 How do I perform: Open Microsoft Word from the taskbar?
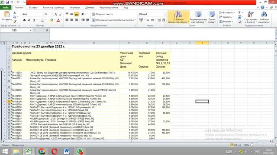(x=67, y=151)
